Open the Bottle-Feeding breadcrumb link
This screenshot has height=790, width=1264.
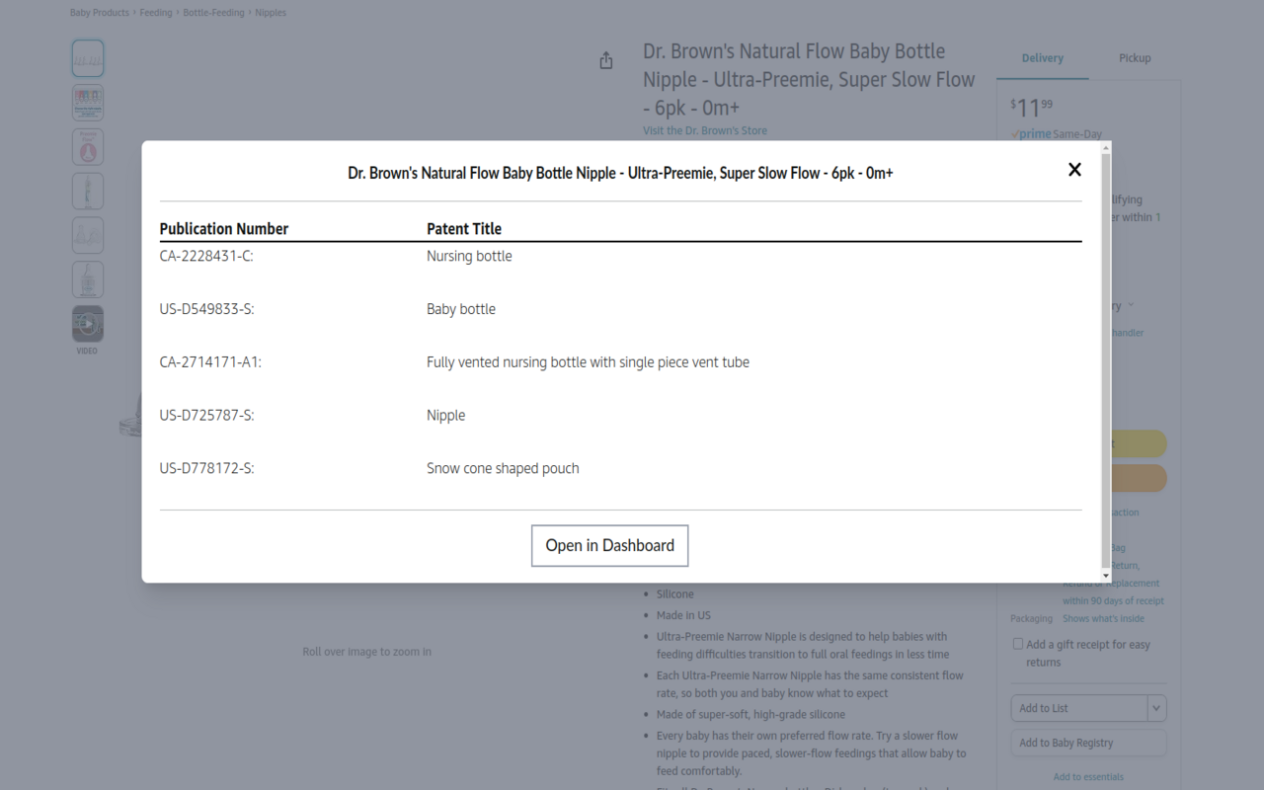(213, 13)
